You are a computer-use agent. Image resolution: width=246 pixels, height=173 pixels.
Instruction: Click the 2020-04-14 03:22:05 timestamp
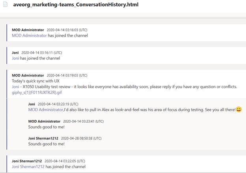(x=65, y=161)
